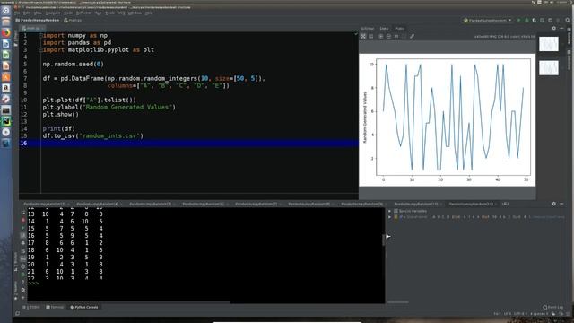Open the Ubuntu Dash search icon
Screen dimensions: 574x323
pos(6,11)
